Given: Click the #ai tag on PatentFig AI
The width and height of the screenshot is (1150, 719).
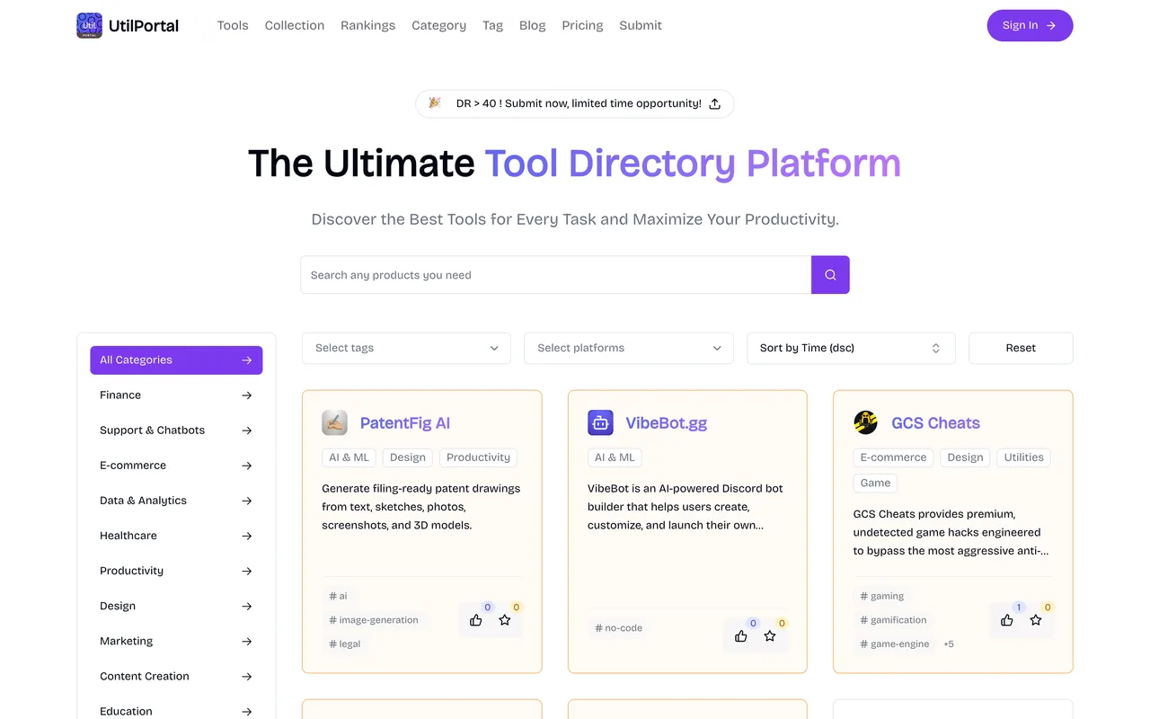Looking at the screenshot, I should click(x=338, y=596).
